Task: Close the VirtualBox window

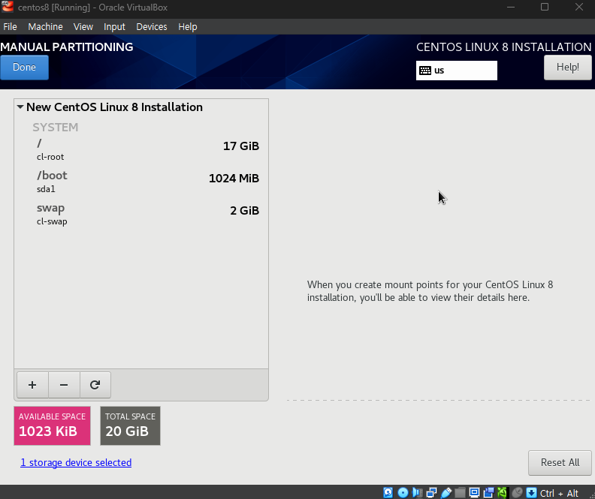Action: pos(579,7)
